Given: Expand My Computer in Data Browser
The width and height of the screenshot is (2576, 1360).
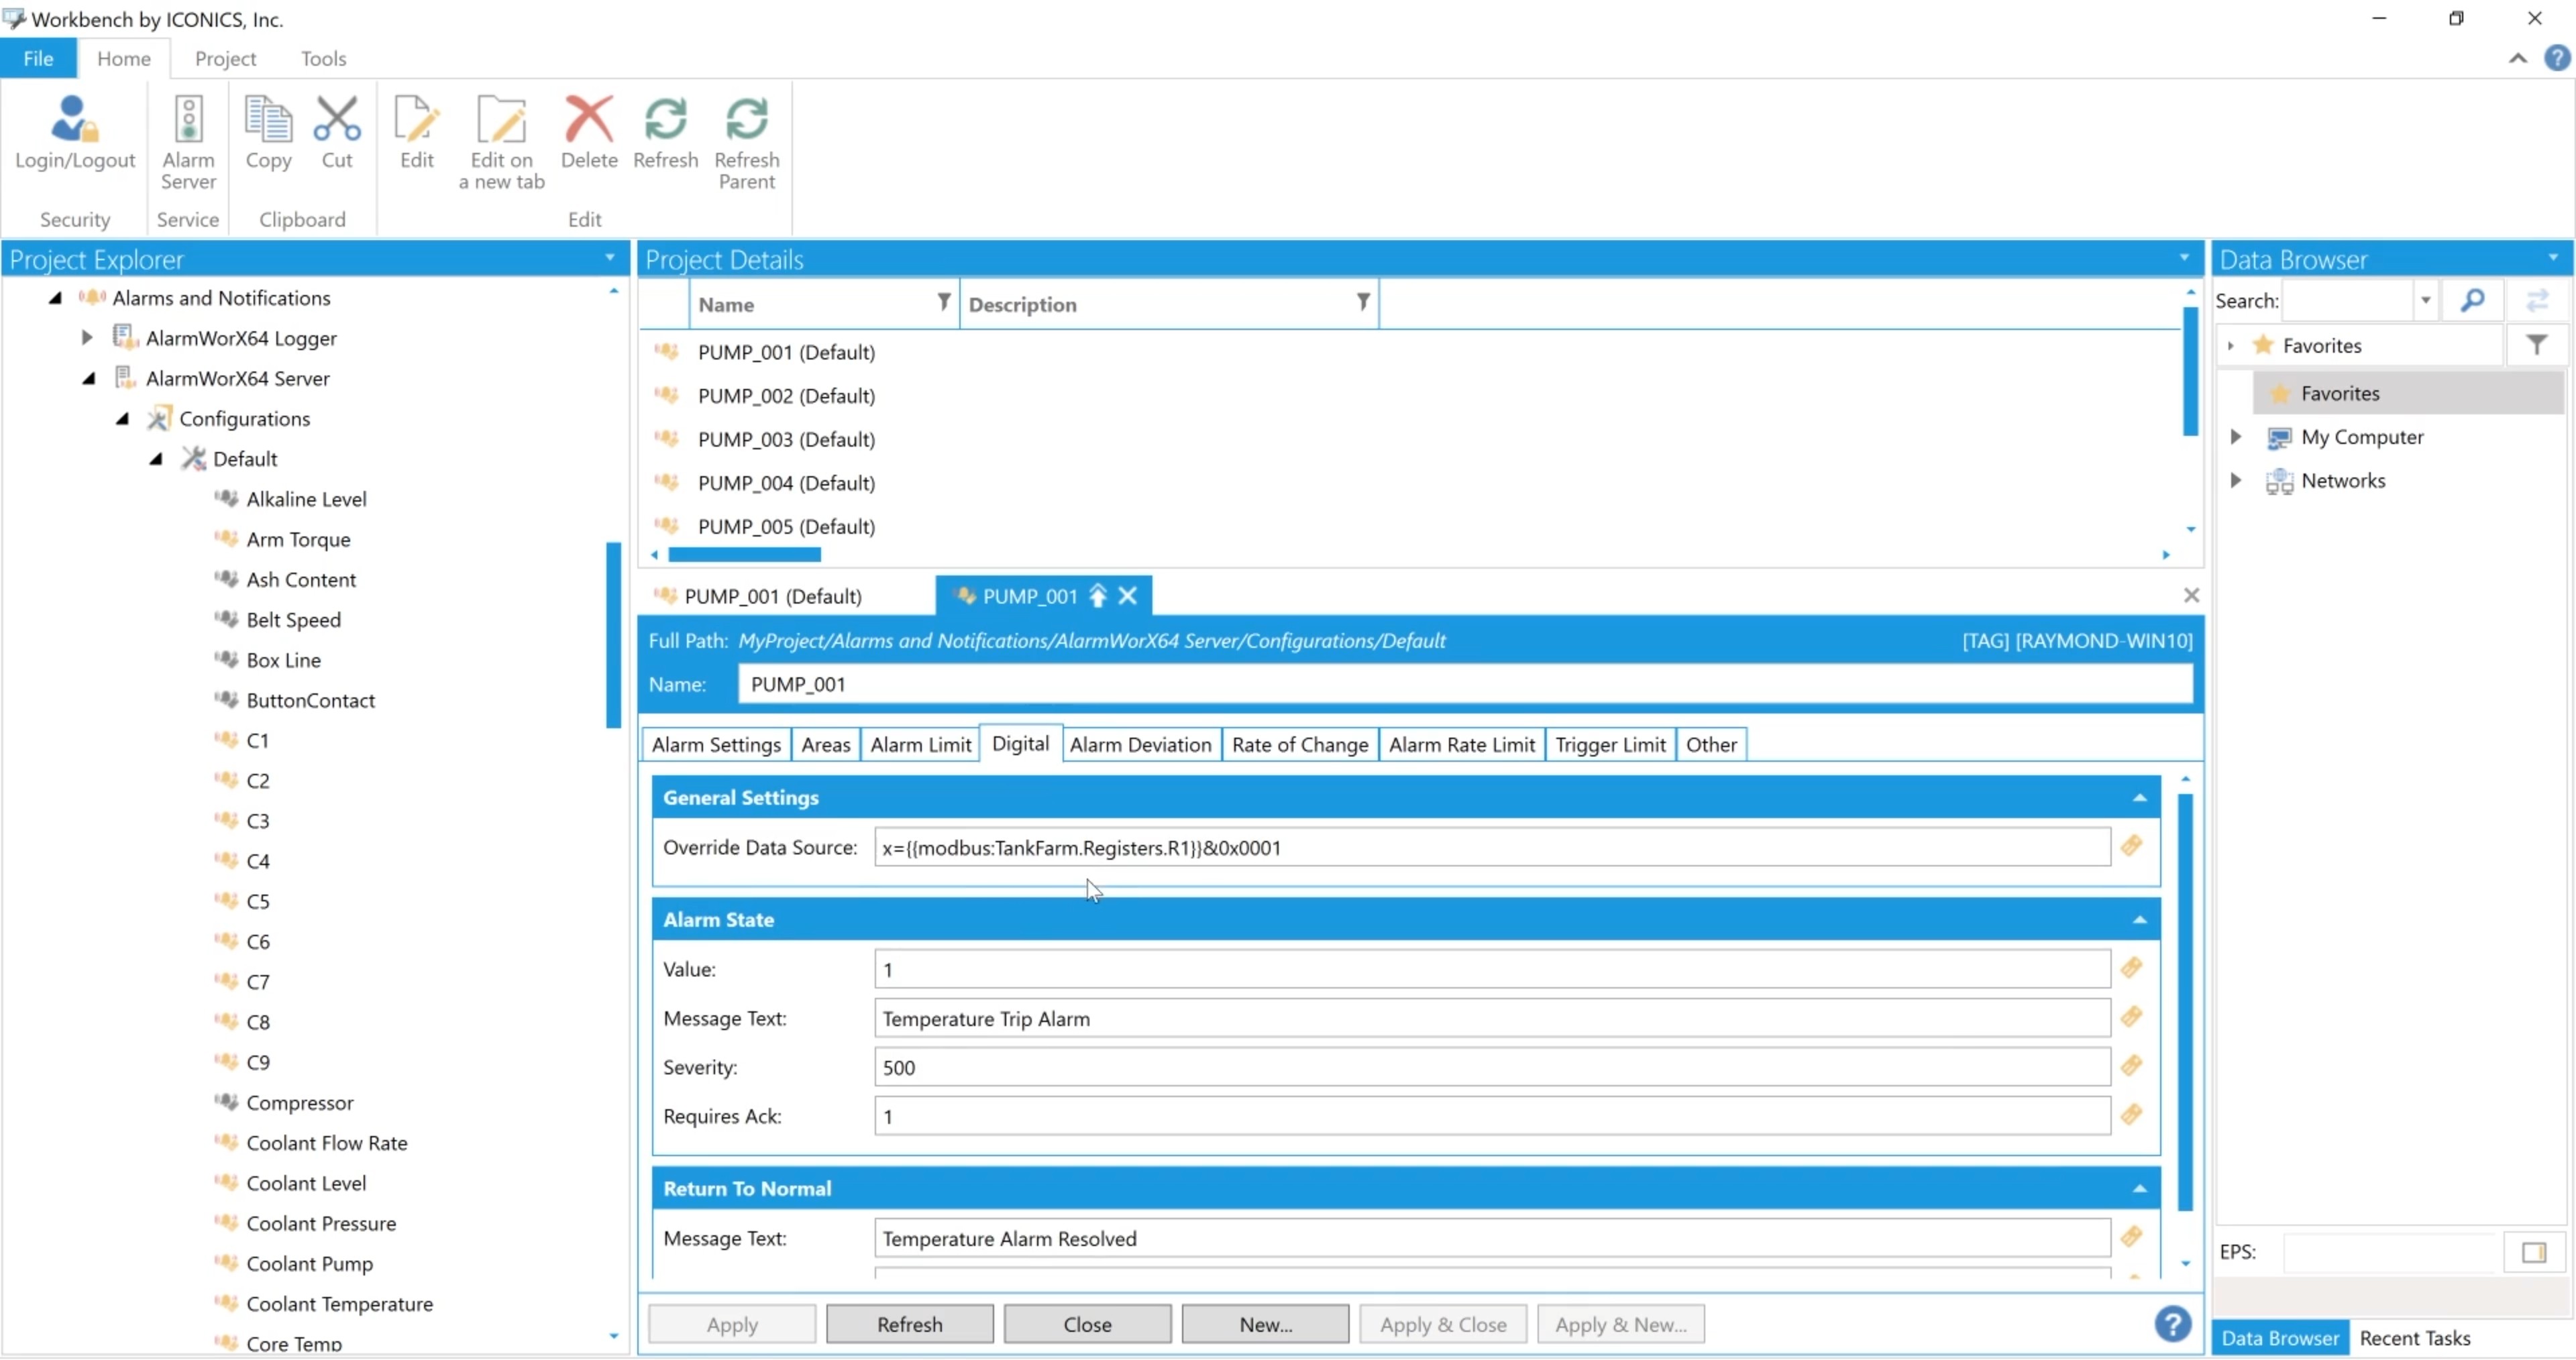Looking at the screenshot, I should [2236, 437].
